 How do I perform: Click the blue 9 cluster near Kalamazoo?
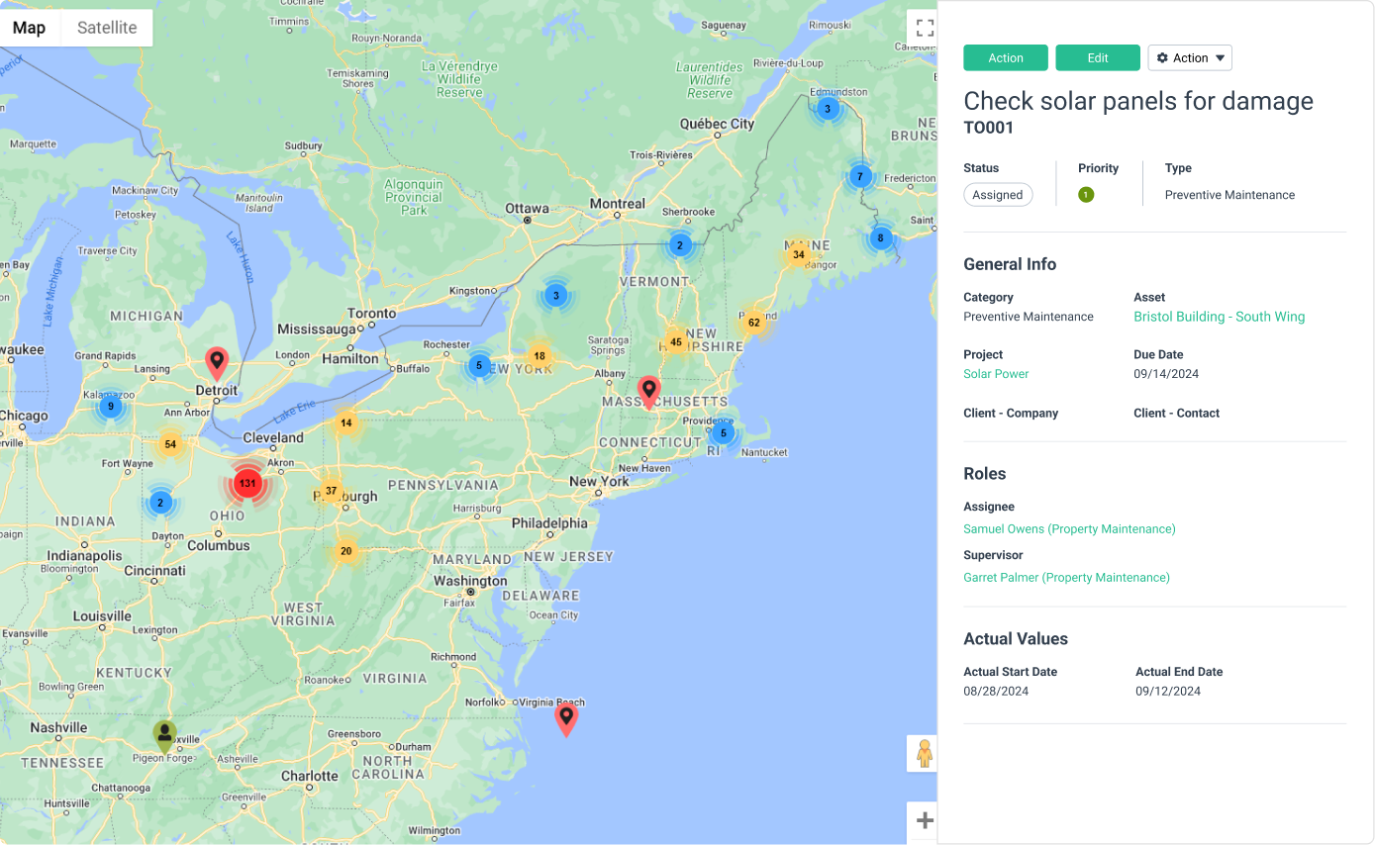click(111, 406)
